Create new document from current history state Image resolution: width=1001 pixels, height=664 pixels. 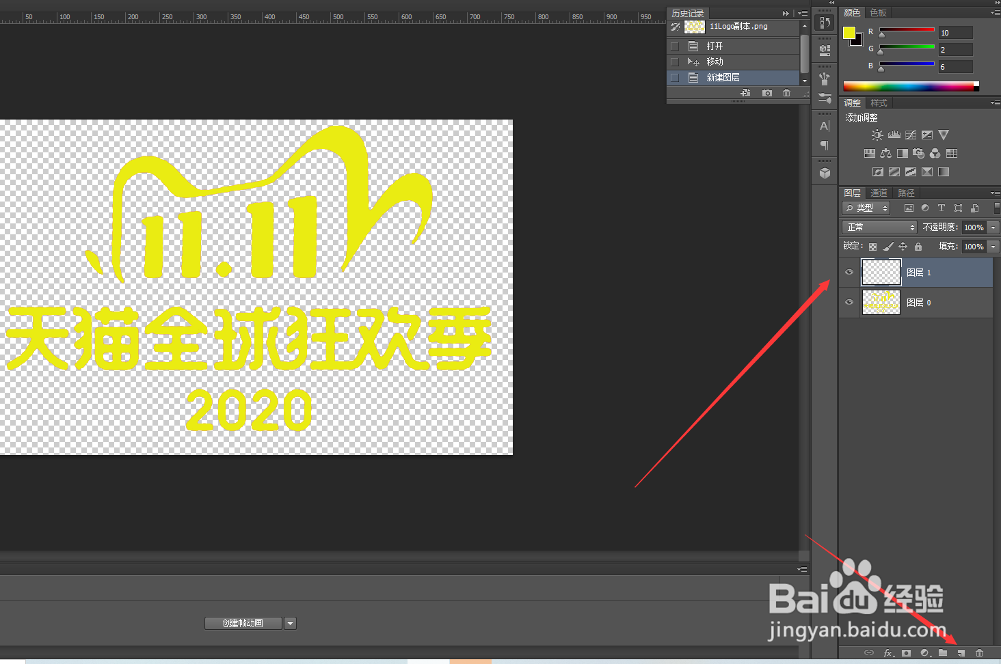coord(745,93)
